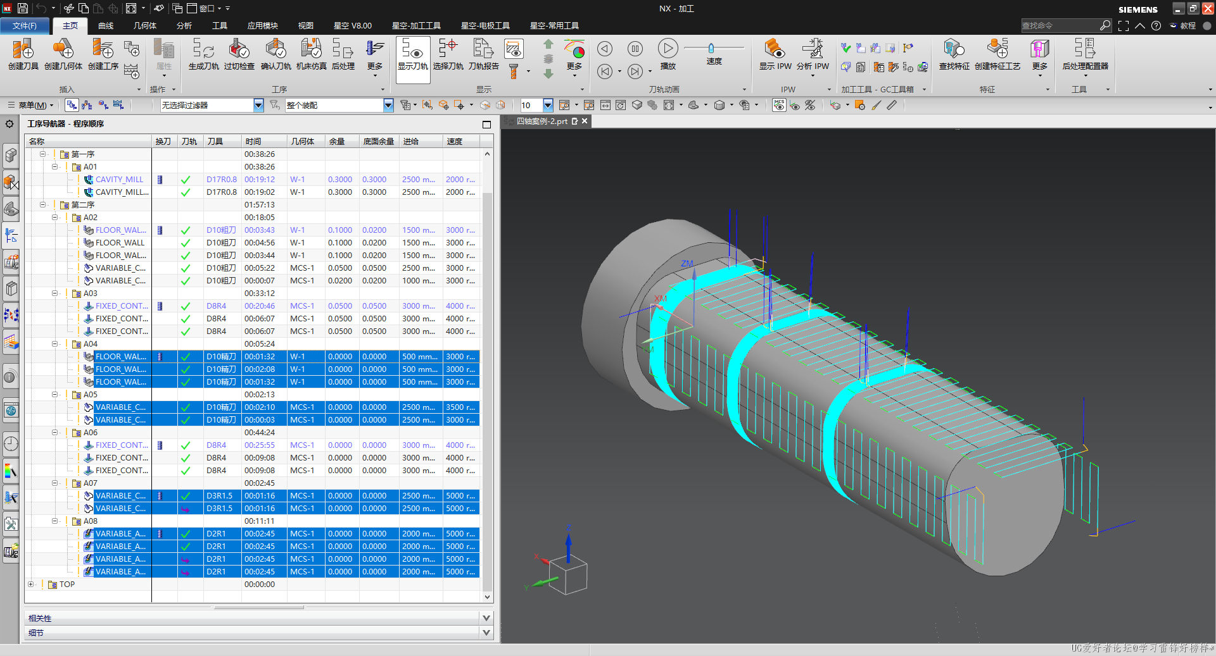Image resolution: width=1216 pixels, height=656 pixels.
Task: Switch to the 几何体 ribbon tab
Action: pyautogui.click(x=145, y=26)
